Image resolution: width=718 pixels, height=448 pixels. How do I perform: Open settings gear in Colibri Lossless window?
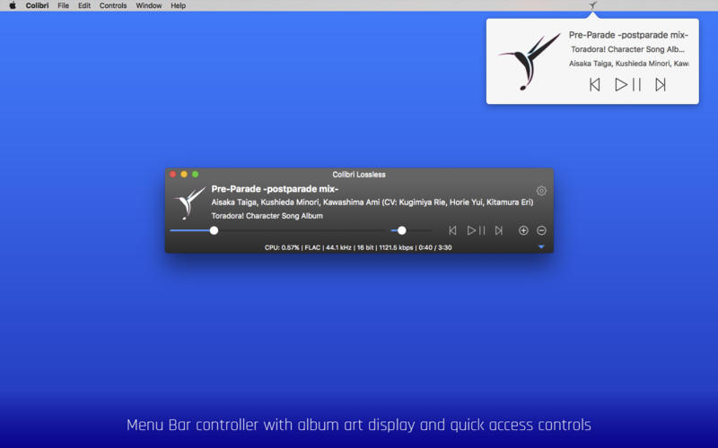[541, 191]
